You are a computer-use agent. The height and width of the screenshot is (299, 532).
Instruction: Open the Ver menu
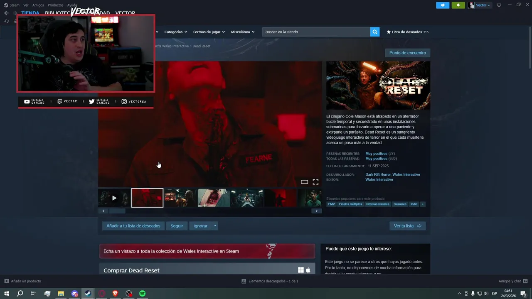pos(26,5)
